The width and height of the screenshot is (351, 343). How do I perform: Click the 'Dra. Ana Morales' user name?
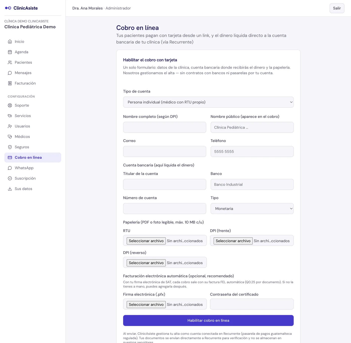point(87,8)
